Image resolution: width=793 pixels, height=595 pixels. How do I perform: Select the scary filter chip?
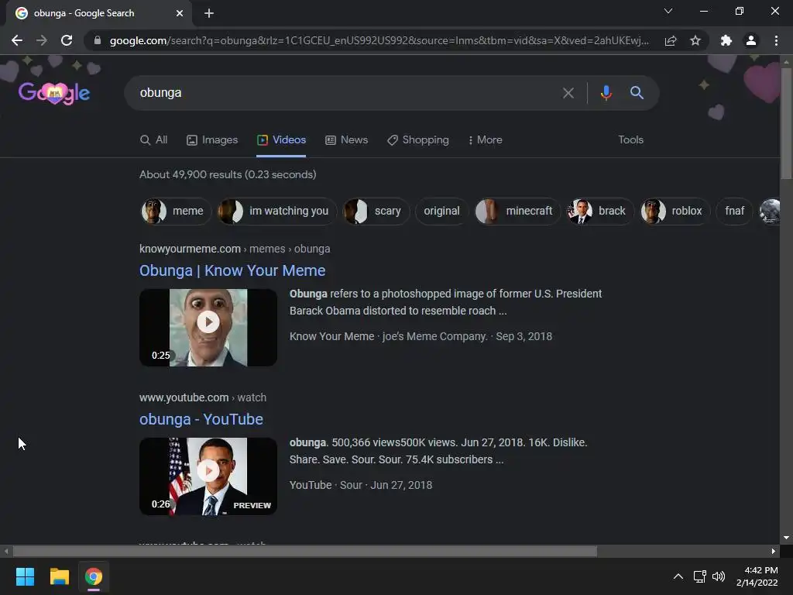(x=376, y=211)
